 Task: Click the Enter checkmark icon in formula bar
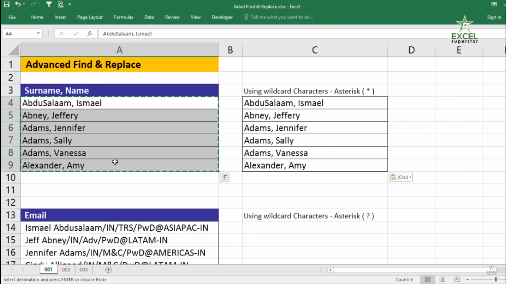coord(76,34)
